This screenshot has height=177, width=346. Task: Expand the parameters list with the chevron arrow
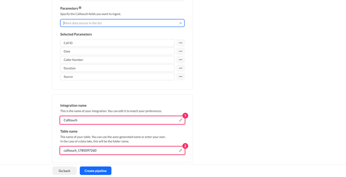180,23
